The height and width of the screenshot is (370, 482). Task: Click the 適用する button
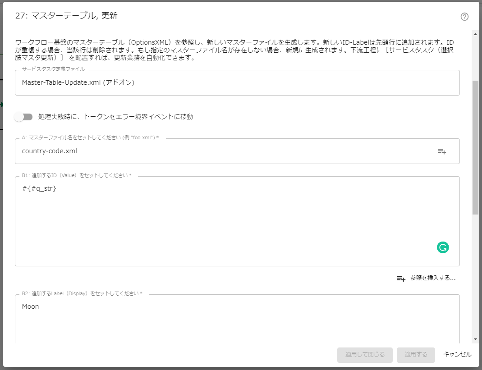[x=416, y=355]
